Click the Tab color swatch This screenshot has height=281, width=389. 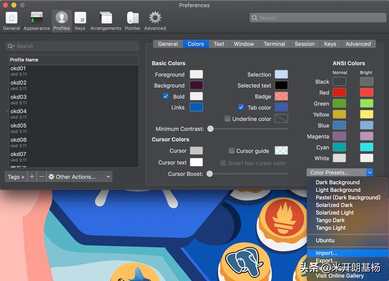click(281, 107)
